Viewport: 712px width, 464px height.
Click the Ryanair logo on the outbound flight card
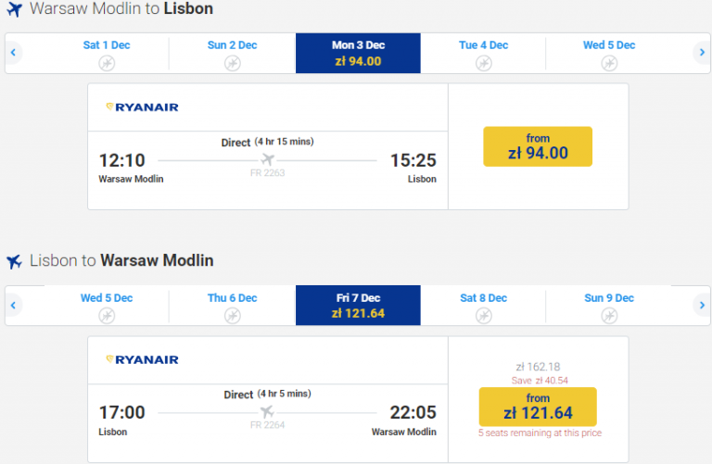pos(142,107)
